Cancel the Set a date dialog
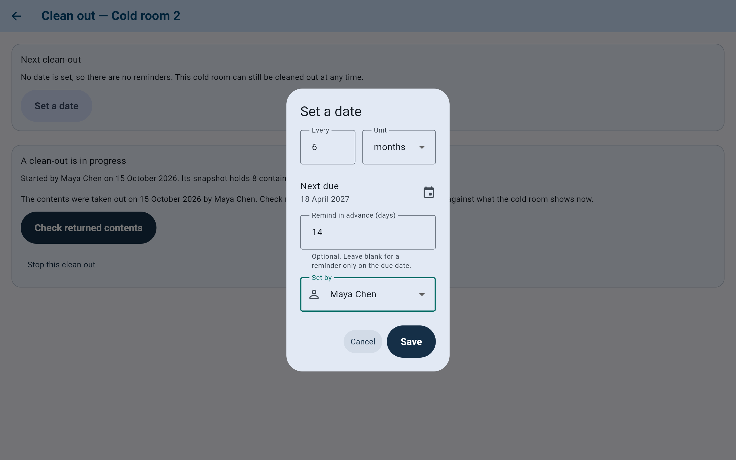736x460 pixels. click(x=363, y=341)
